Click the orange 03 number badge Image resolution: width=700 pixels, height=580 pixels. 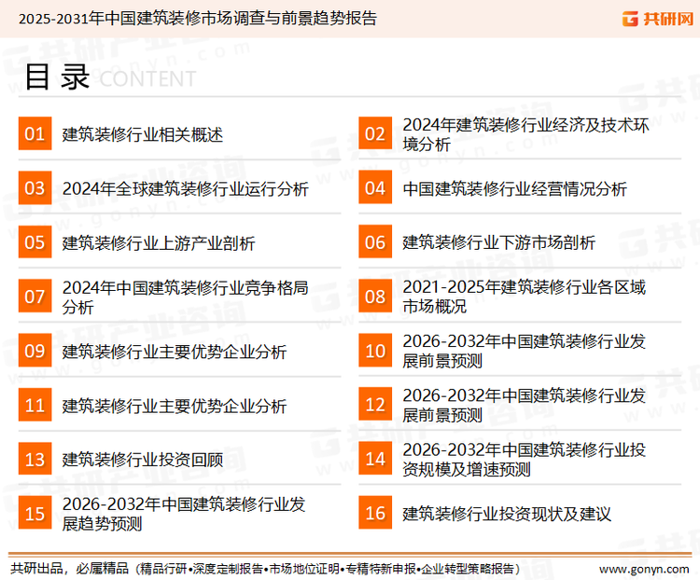click(x=35, y=187)
